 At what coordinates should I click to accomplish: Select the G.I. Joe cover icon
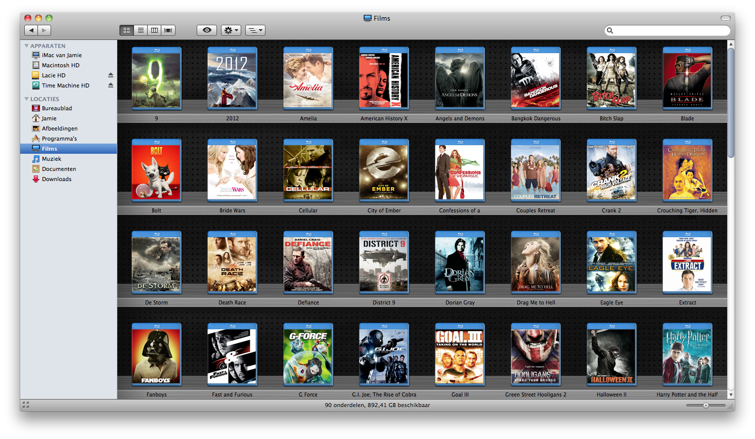coord(384,355)
